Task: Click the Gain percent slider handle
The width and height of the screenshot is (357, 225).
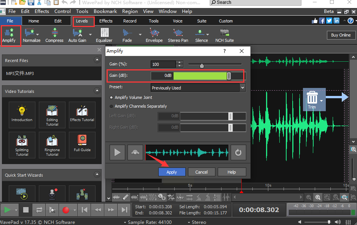Action: (202, 65)
